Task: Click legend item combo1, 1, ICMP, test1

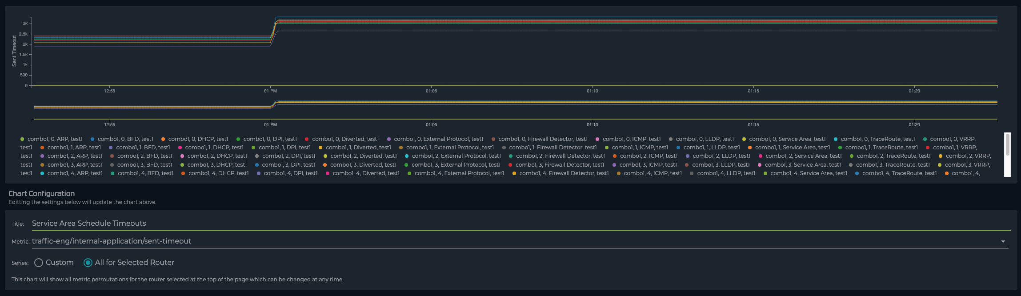Action: tap(637, 148)
